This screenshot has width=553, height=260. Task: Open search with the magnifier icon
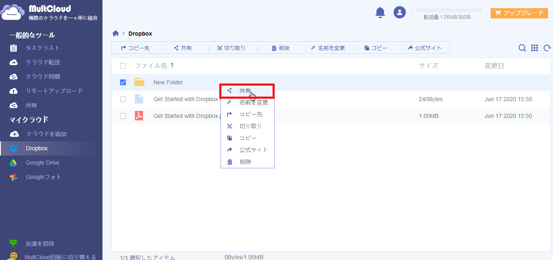(522, 48)
